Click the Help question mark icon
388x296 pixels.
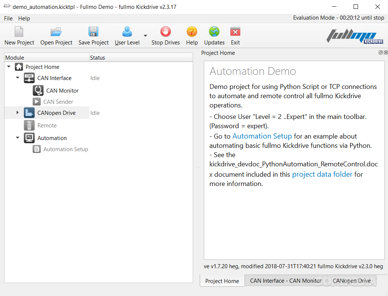(192, 31)
